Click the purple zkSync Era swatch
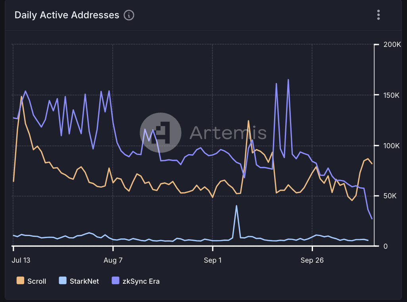 tap(115, 281)
